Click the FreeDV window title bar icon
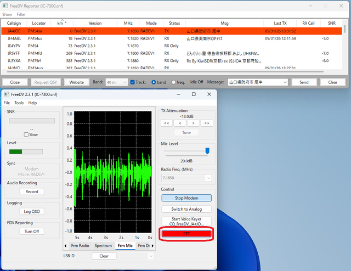Viewport: 351px width, 271px height. tap(7, 94)
